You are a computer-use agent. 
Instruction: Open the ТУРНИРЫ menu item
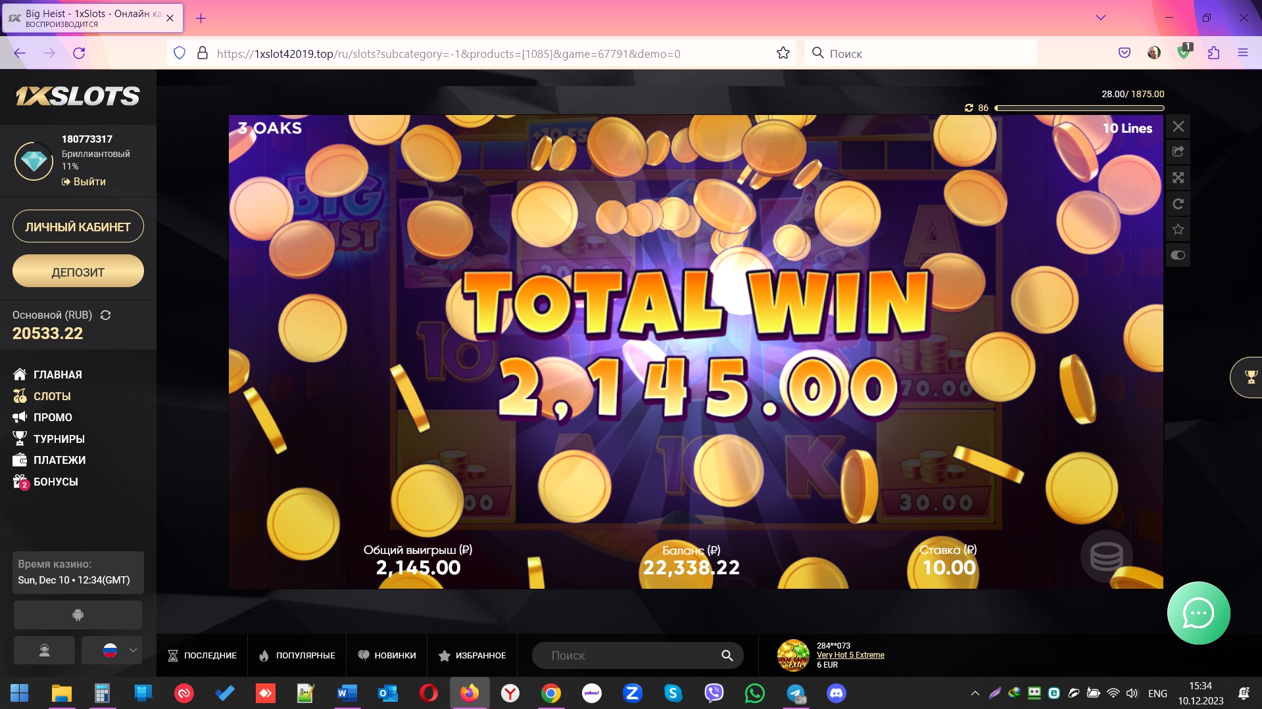[x=49, y=439]
